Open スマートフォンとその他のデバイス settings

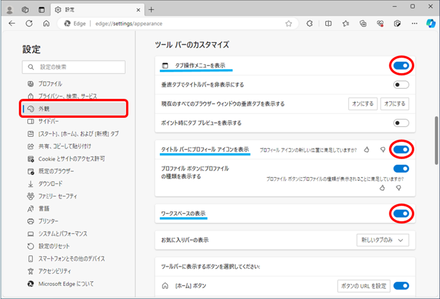tap(74, 259)
